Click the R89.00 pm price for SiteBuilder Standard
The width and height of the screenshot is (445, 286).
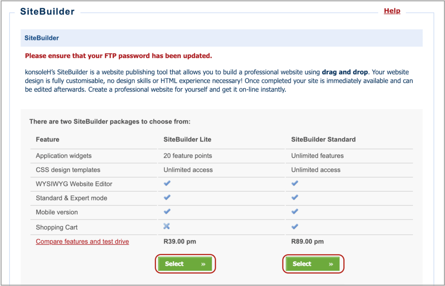click(x=307, y=241)
